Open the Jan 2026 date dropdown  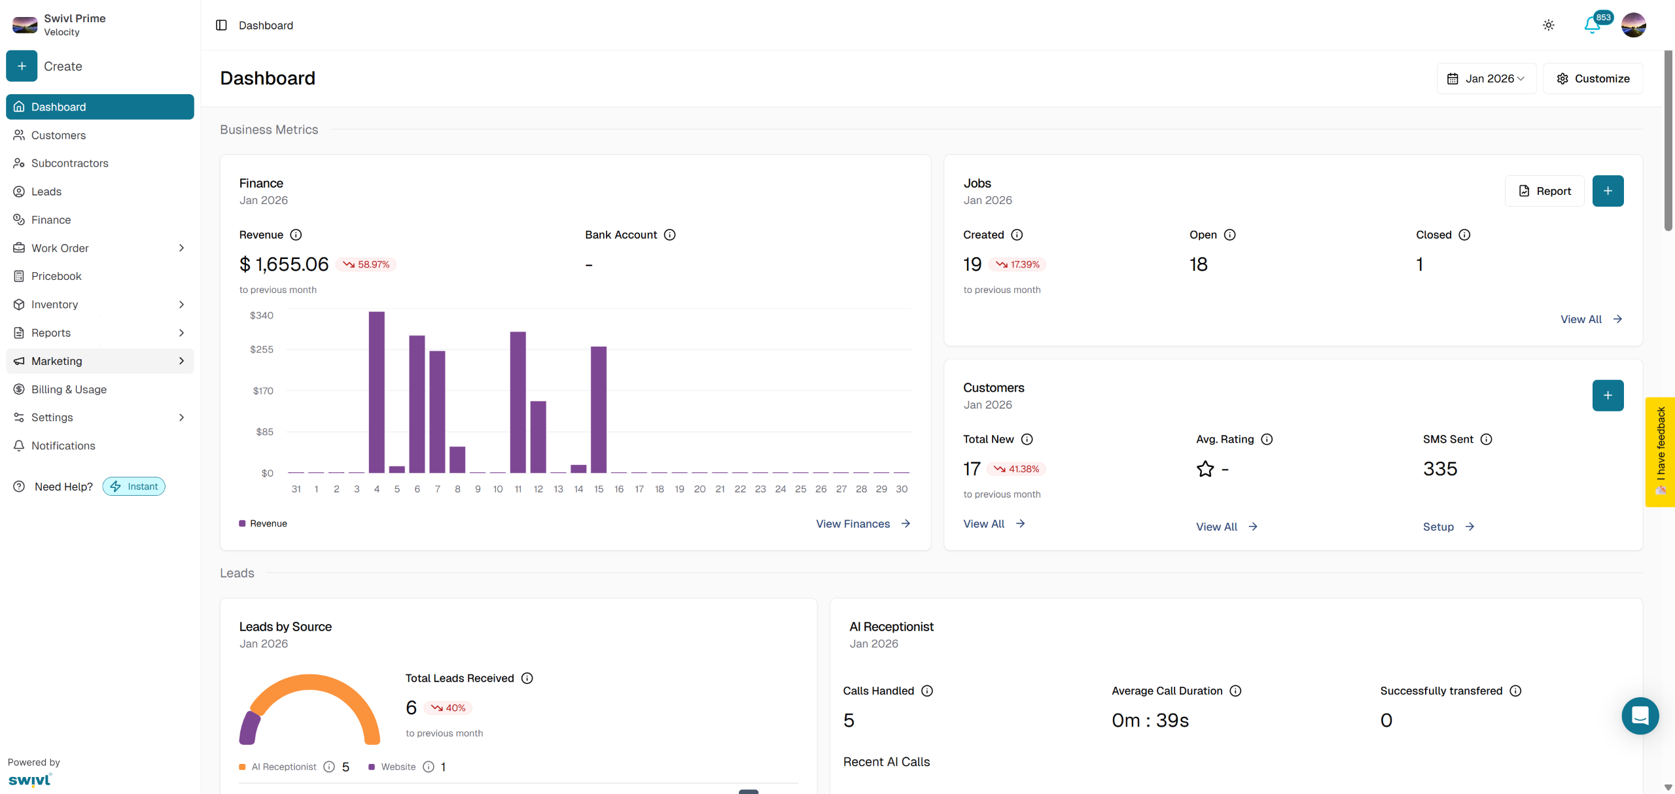[x=1487, y=78]
